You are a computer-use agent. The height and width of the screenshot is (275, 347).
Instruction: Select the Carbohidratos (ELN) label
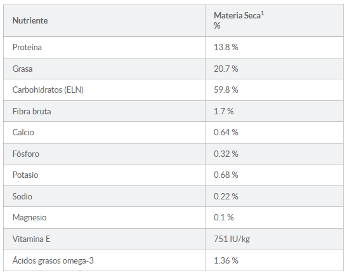tap(48, 90)
